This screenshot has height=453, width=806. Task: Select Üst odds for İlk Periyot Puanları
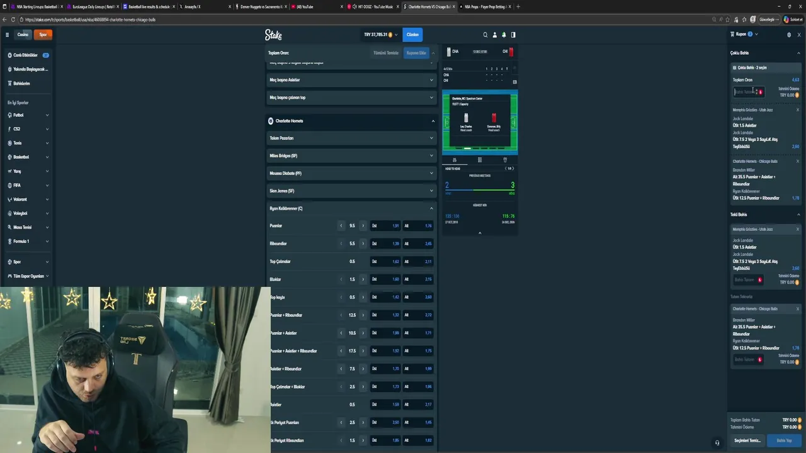tap(385, 422)
